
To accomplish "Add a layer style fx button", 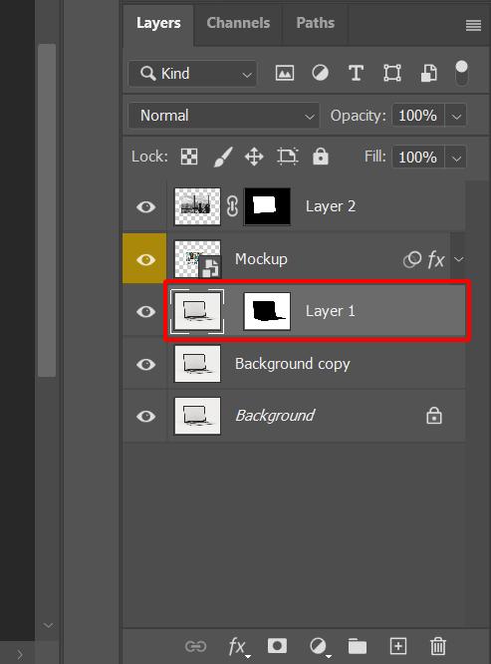I will pyautogui.click(x=237, y=647).
